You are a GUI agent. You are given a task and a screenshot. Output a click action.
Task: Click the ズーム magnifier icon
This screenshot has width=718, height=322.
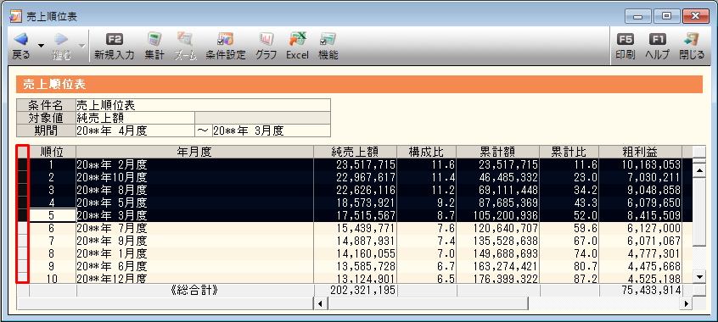pos(186,39)
